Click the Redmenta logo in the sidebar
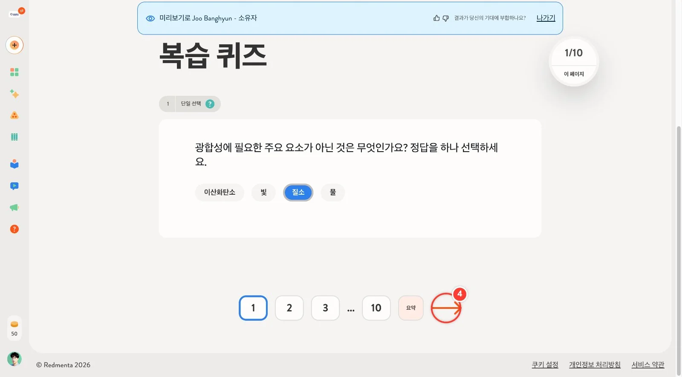The width and height of the screenshot is (682, 377). point(14,14)
